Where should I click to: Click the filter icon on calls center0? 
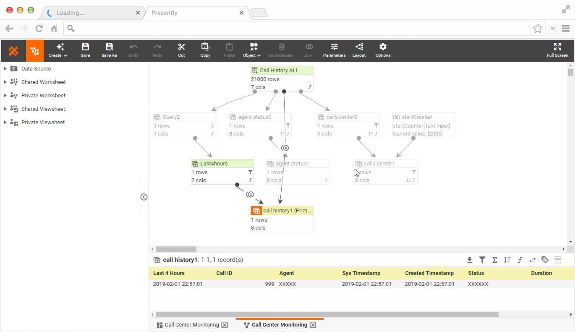pos(376,125)
